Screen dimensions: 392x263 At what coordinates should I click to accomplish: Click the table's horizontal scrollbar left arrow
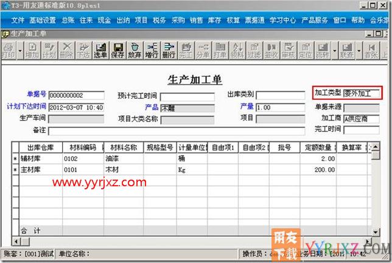[16, 242]
